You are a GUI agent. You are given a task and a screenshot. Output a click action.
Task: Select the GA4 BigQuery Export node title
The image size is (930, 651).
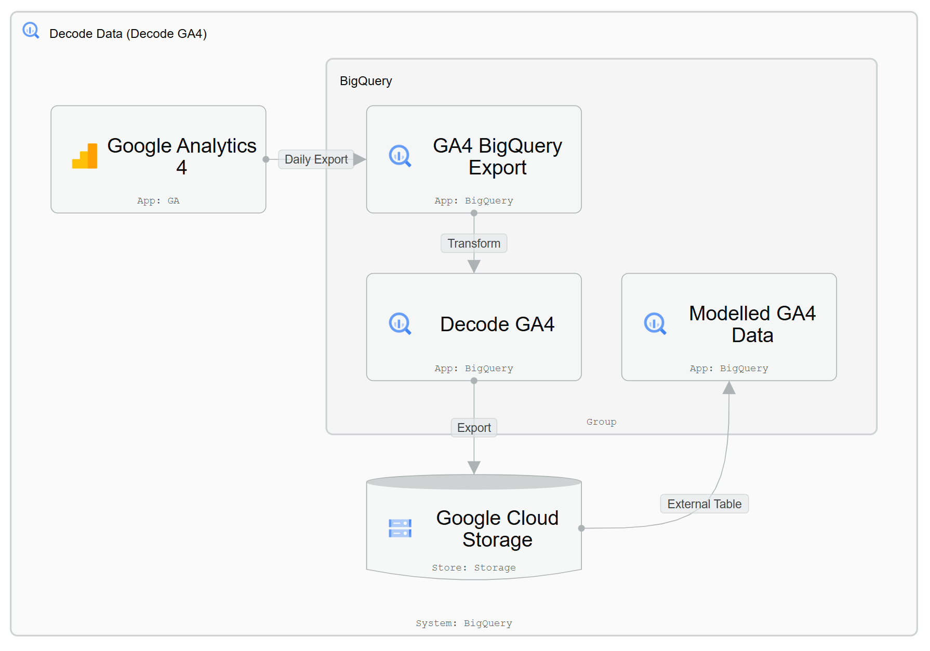pos(497,156)
